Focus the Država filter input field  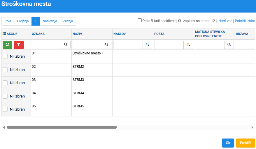click(x=246, y=45)
